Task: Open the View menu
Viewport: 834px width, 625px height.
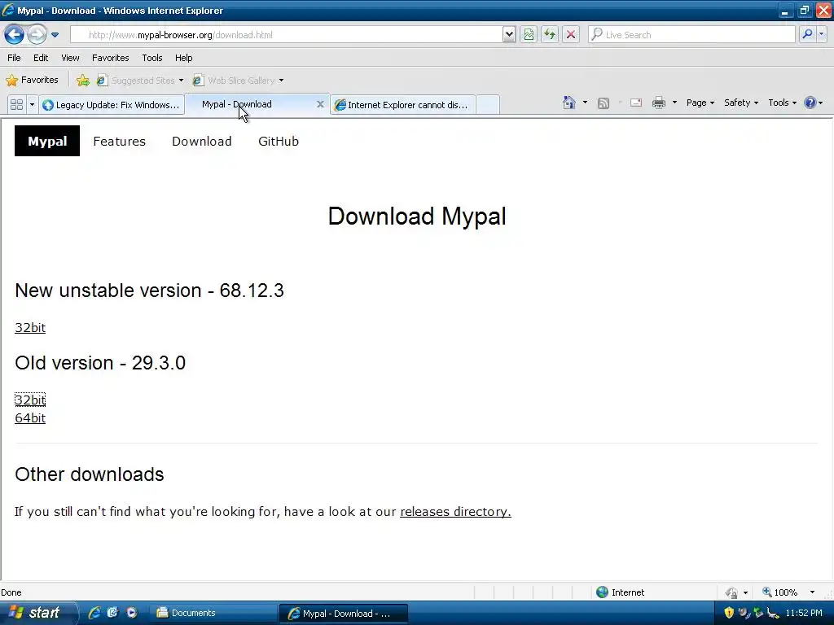Action: click(x=70, y=58)
